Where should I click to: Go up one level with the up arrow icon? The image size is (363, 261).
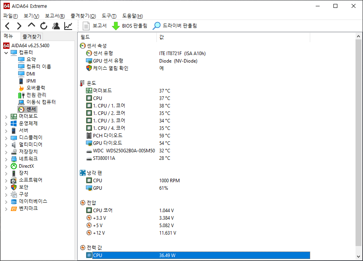tap(32, 25)
